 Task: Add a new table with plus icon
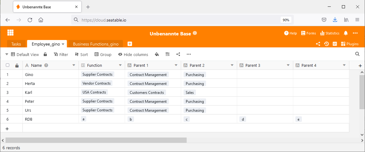click(130, 44)
